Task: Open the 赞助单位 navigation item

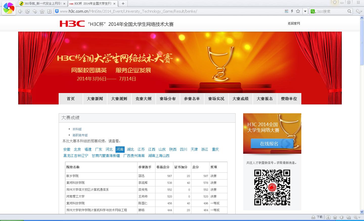Action: coord(289,99)
